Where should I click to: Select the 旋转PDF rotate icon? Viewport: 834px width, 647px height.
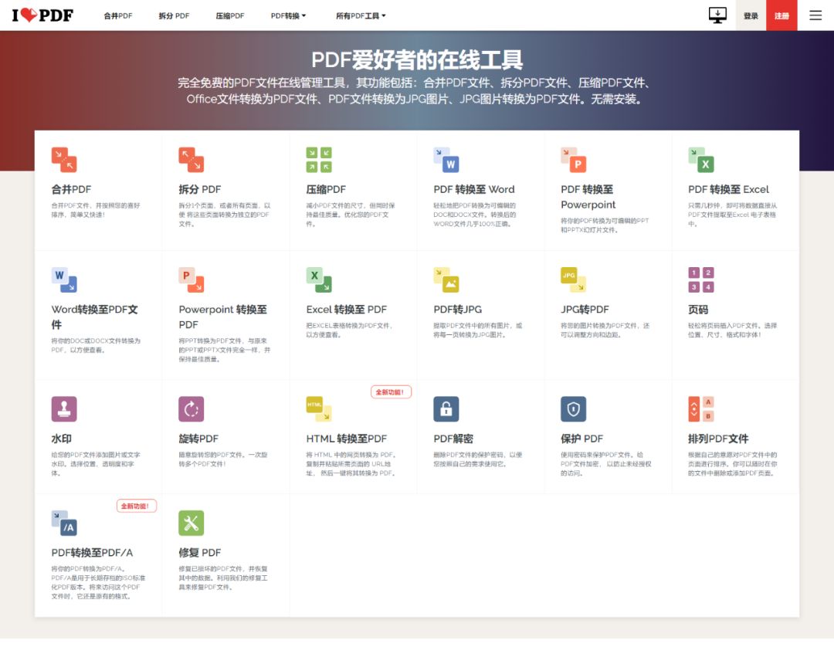click(192, 409)
